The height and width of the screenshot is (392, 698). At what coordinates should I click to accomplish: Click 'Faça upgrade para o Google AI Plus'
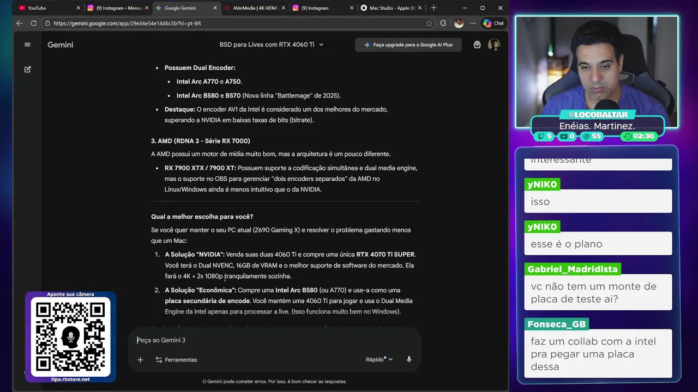click(408, 45)
